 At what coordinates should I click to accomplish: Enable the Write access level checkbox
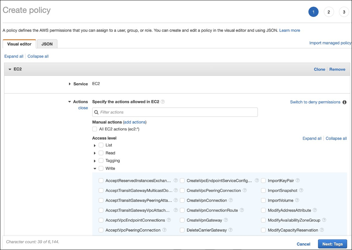(101, 168)
